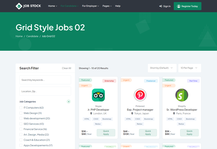The width and height of the screenshot is (217, 149).
Task: Open Jr. PHP Developer job title
Action: tap(98, 110)
